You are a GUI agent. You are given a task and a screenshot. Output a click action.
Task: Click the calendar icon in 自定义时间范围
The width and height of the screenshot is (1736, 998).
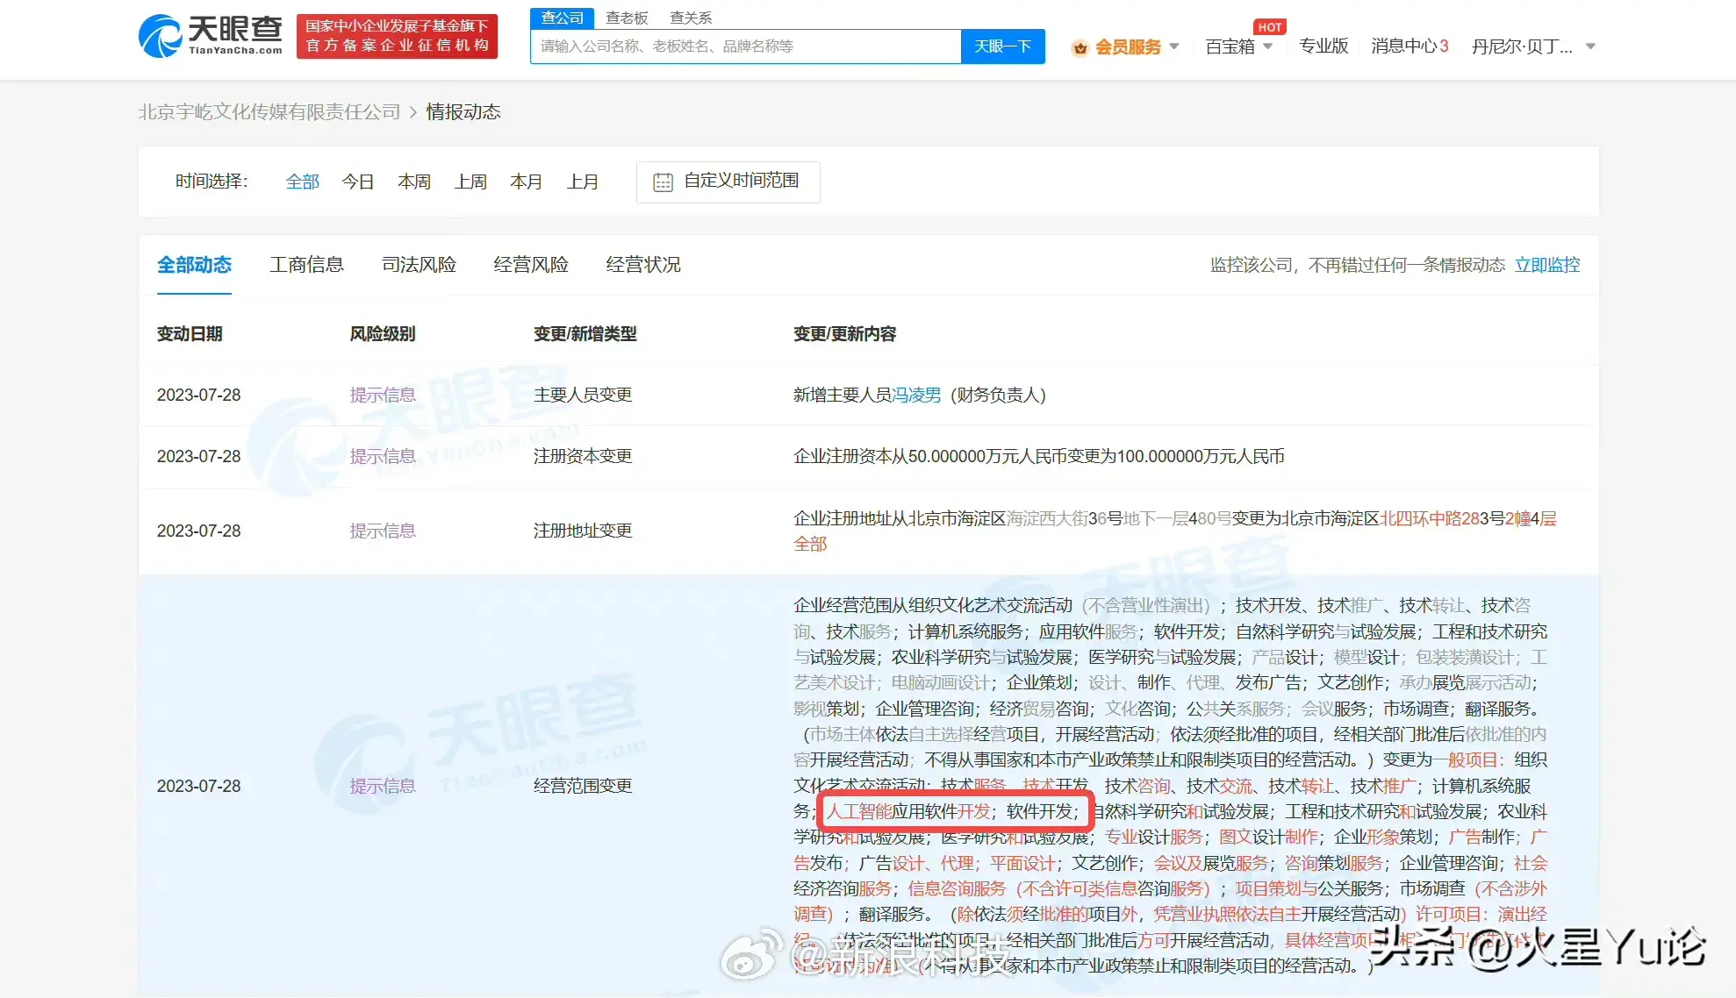click(663, 182)
